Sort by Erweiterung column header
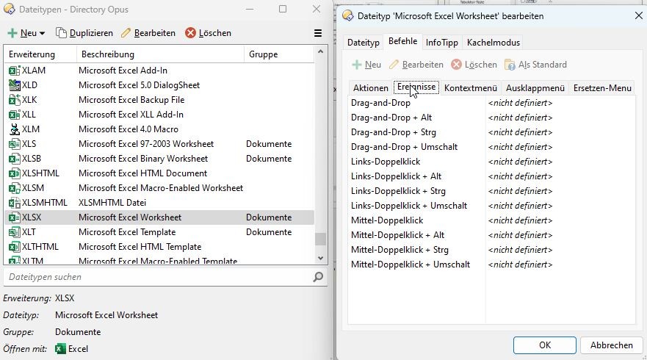The width and height of the screenshot is (647, 360). (x=40, y=54)
